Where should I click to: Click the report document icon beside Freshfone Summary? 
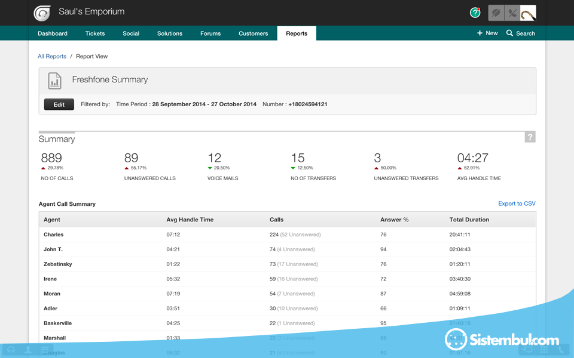coord(54,81)
